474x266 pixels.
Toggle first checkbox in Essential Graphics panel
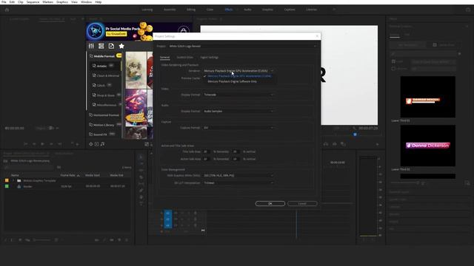tap(393, 61)
